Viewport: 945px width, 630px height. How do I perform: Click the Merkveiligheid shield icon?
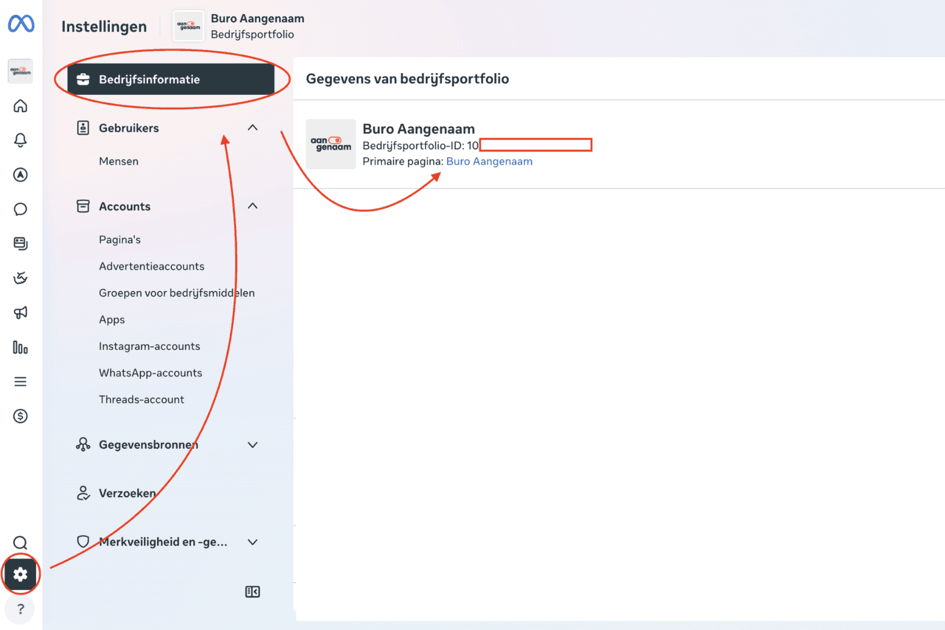[x=83, y=541]
